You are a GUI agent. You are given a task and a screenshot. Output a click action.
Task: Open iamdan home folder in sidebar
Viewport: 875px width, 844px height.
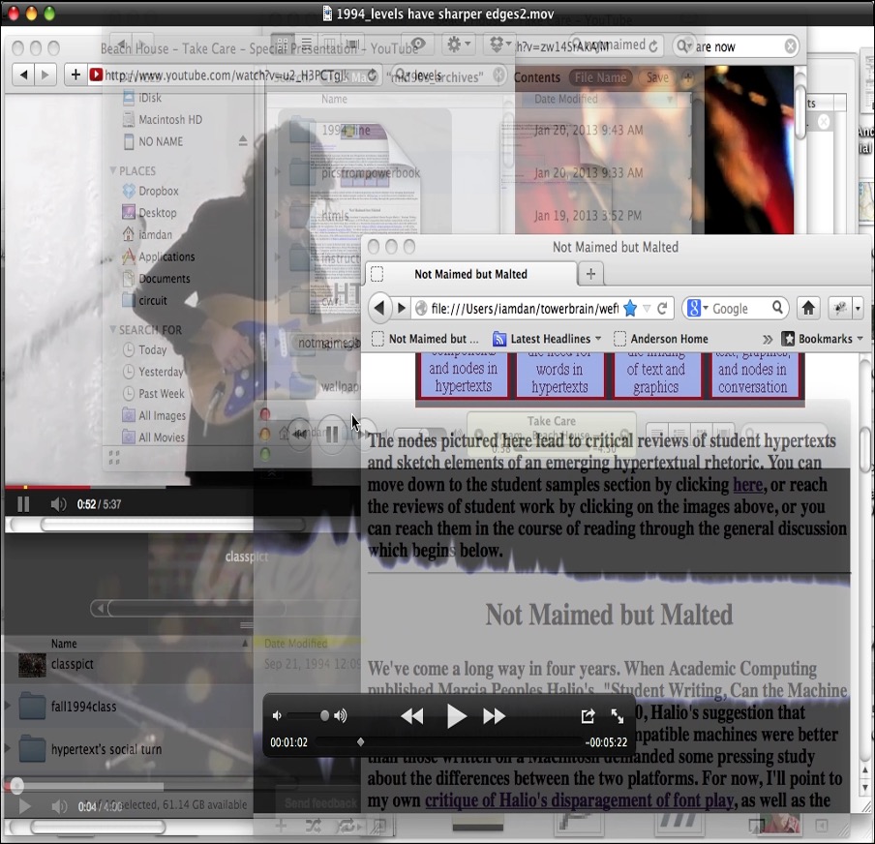click(147, 234)
